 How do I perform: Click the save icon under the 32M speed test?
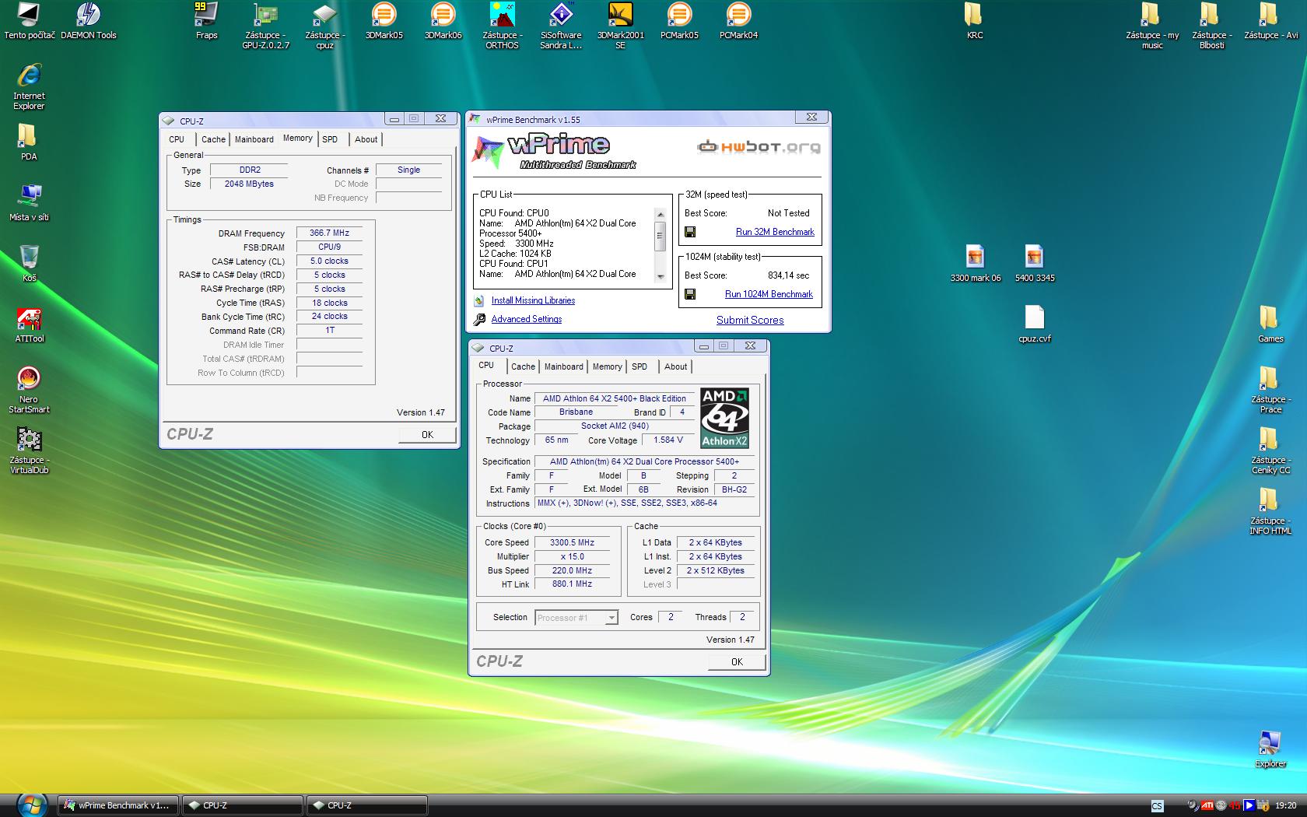(689, 232)
